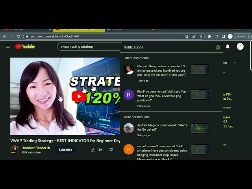252x189 pixels.
Task: Reload the page in browser toolbar
Action: click(19, 36)
